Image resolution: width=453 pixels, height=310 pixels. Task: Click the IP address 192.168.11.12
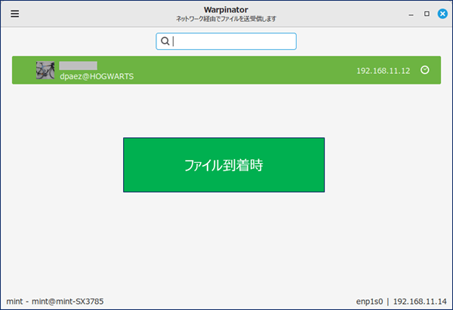383,71
